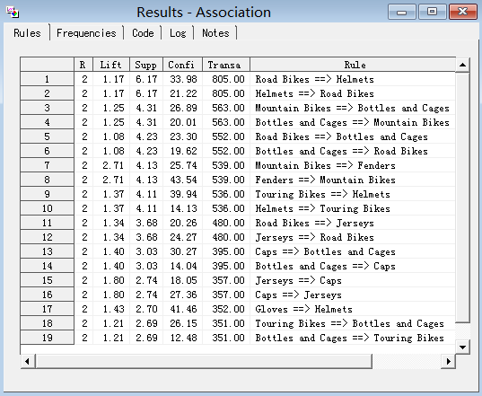Click the vertical scrollbar thumb
Image resolution: width=482 pixels, height=396 pixels.
click(x=462, y=197)
